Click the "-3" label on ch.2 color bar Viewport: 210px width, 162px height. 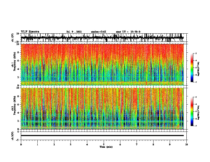coord(196,97)
